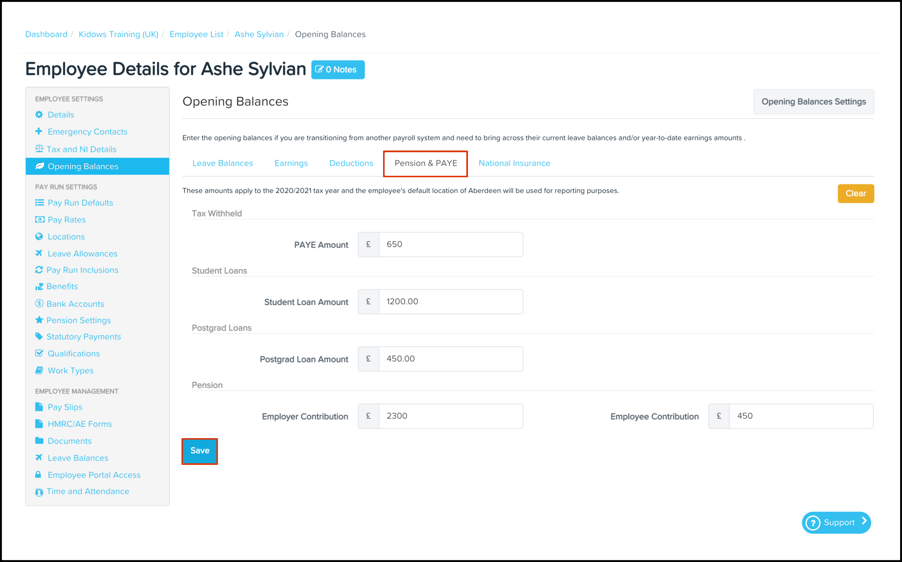The width and height of the screenshot is (902, 562).
Task: Switch to the Leave Balances tab
Action: (222, 163)
